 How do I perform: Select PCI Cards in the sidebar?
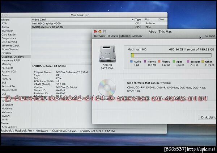pyautogui.click(x=7, y=68)
